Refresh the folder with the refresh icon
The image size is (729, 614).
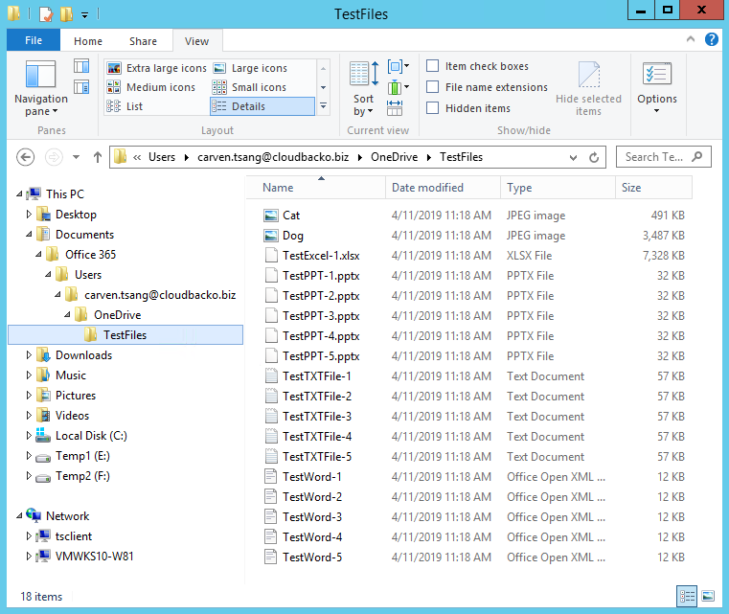(594, 157)
